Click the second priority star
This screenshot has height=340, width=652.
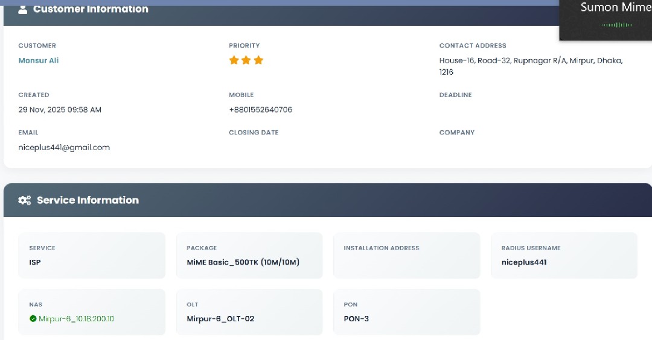(x=246, y=60)
